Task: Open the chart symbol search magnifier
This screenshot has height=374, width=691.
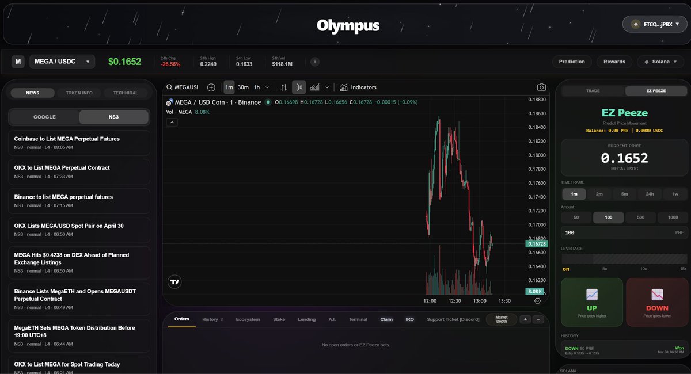Action: point(169,87)
